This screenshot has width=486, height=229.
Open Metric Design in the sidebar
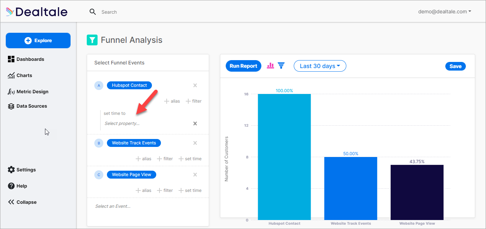pyautogui.click(x=28, y=91)
